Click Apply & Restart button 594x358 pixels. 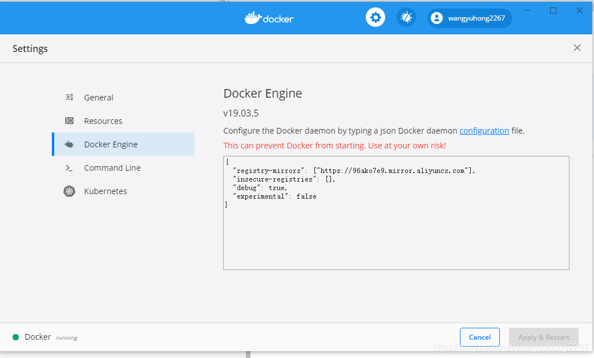544,337
